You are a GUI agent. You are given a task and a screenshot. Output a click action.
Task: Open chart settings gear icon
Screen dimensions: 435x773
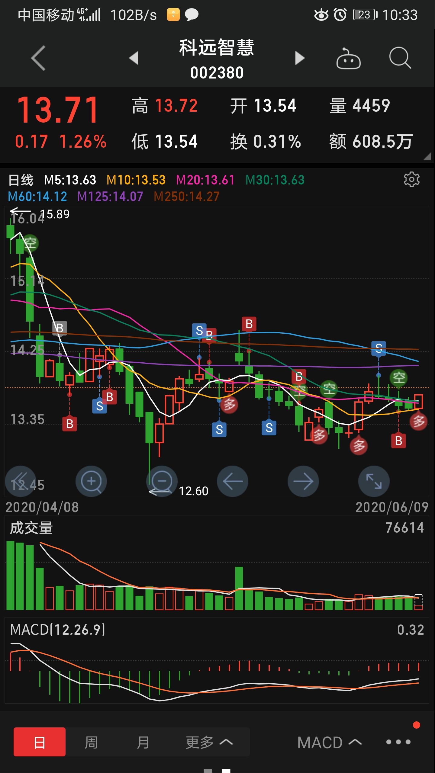[x=411, y=180]
